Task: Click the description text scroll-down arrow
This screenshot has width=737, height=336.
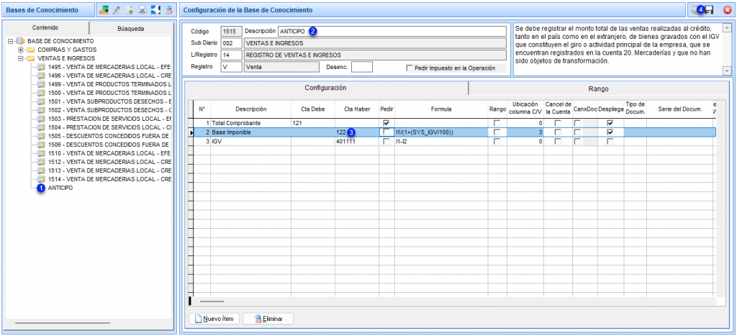Action: pos(727,71)
